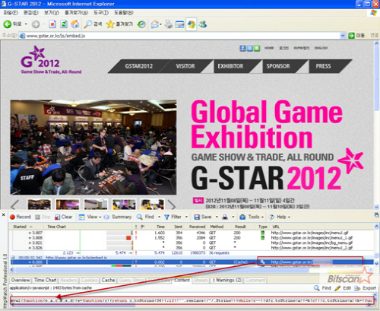380x311 pixels.
Task: Open the browser Search magnifier button
Action: [93, 24]
